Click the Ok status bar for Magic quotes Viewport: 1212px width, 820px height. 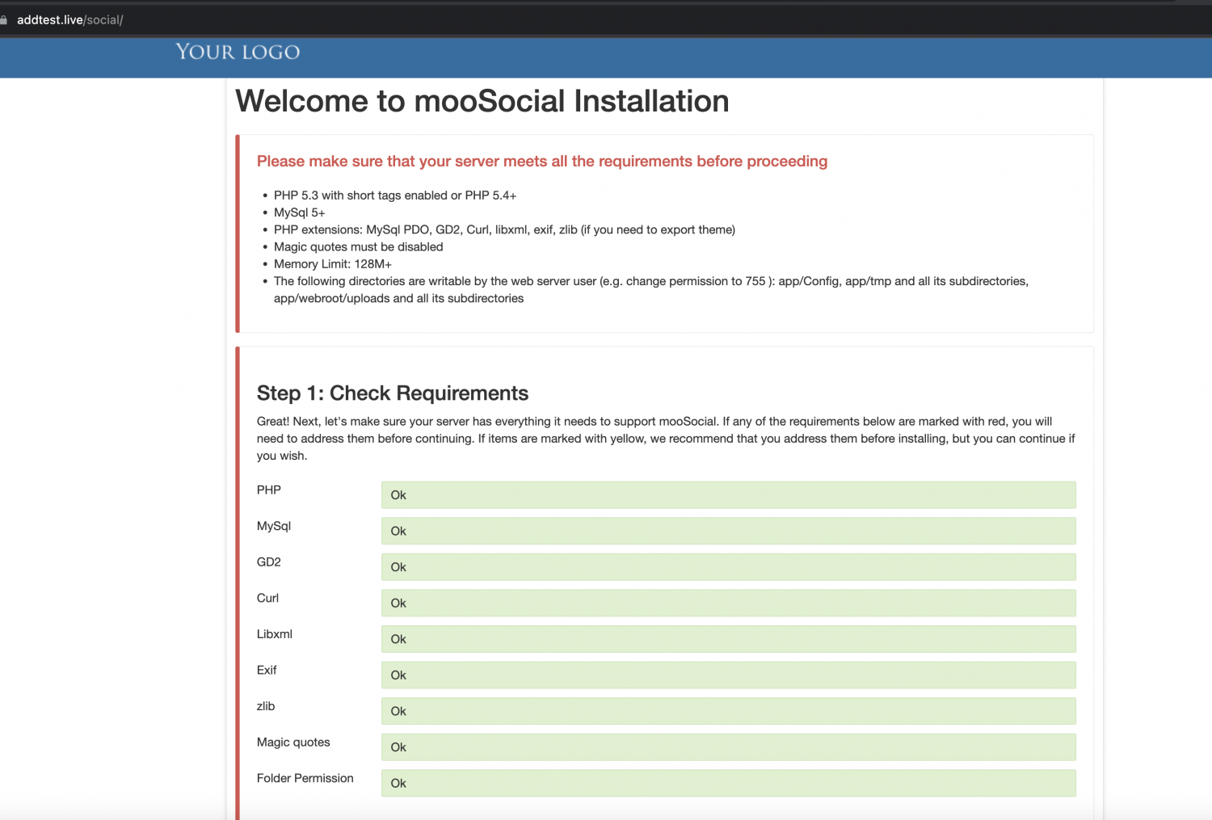click(728, 747)
